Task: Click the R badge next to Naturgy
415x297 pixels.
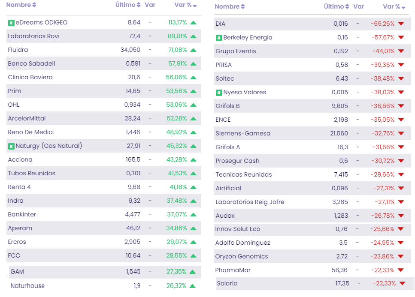Action: pos(11,146)
